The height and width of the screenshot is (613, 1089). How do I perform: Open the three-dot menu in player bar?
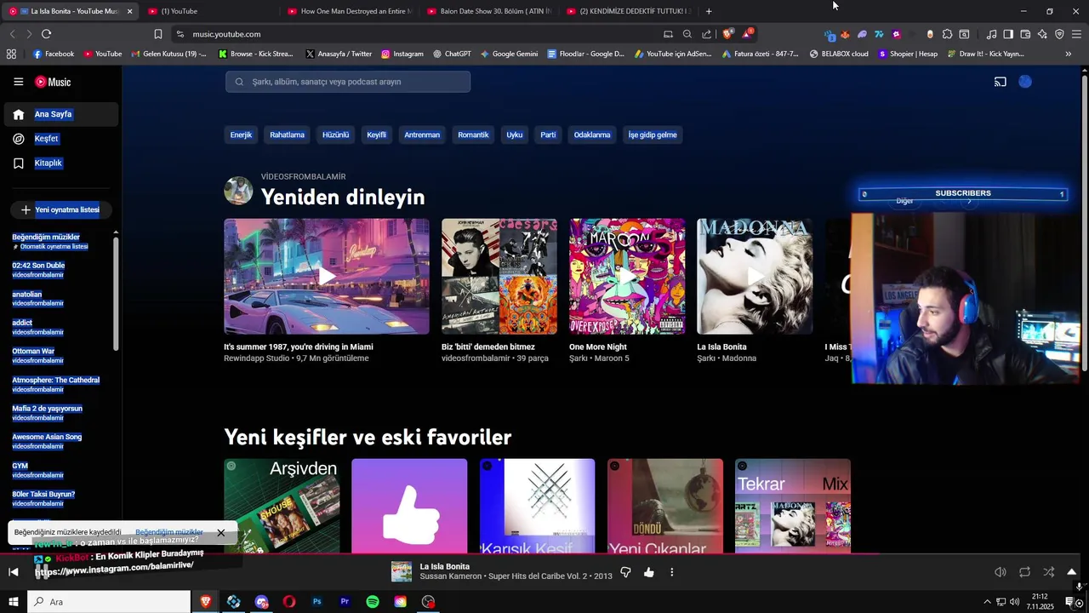[672, 572]
